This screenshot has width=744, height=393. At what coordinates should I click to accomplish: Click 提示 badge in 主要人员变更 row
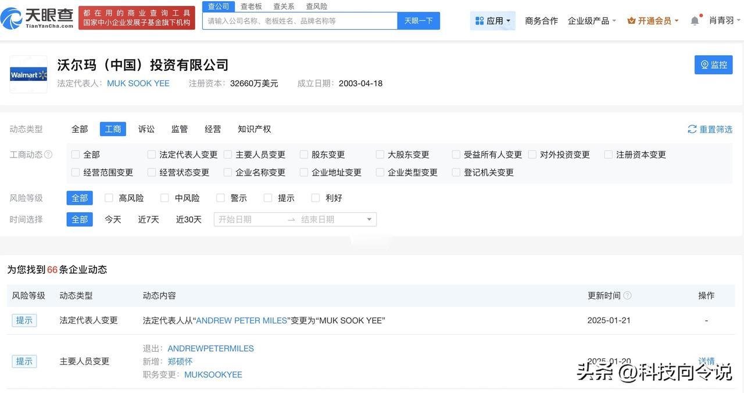tap(24, 361)
